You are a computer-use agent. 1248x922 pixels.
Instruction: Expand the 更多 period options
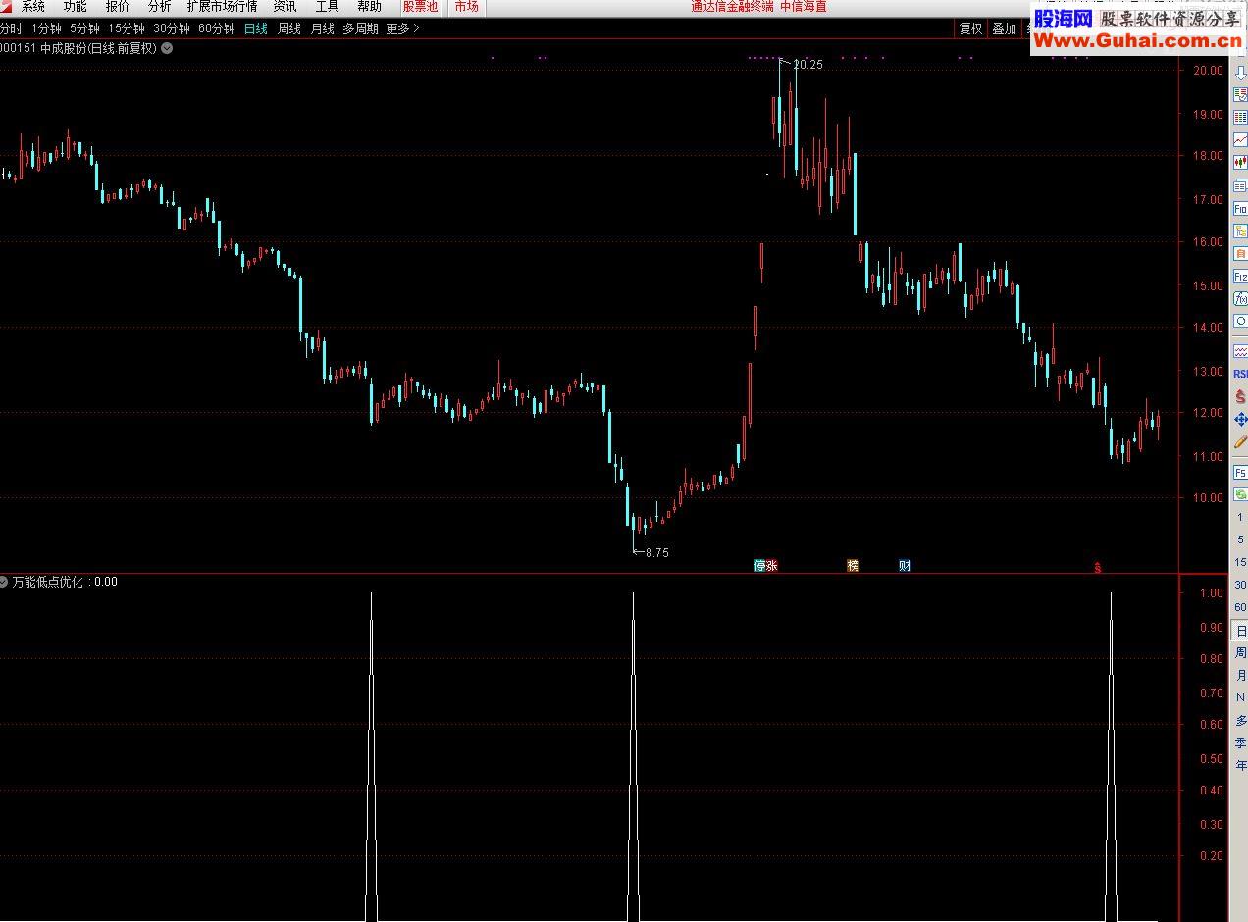click(x=398, y=28)
